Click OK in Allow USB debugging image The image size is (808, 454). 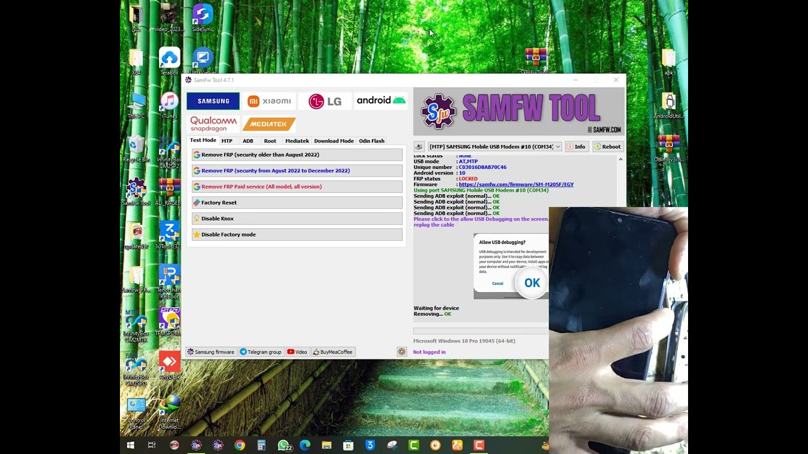[532, 283]
